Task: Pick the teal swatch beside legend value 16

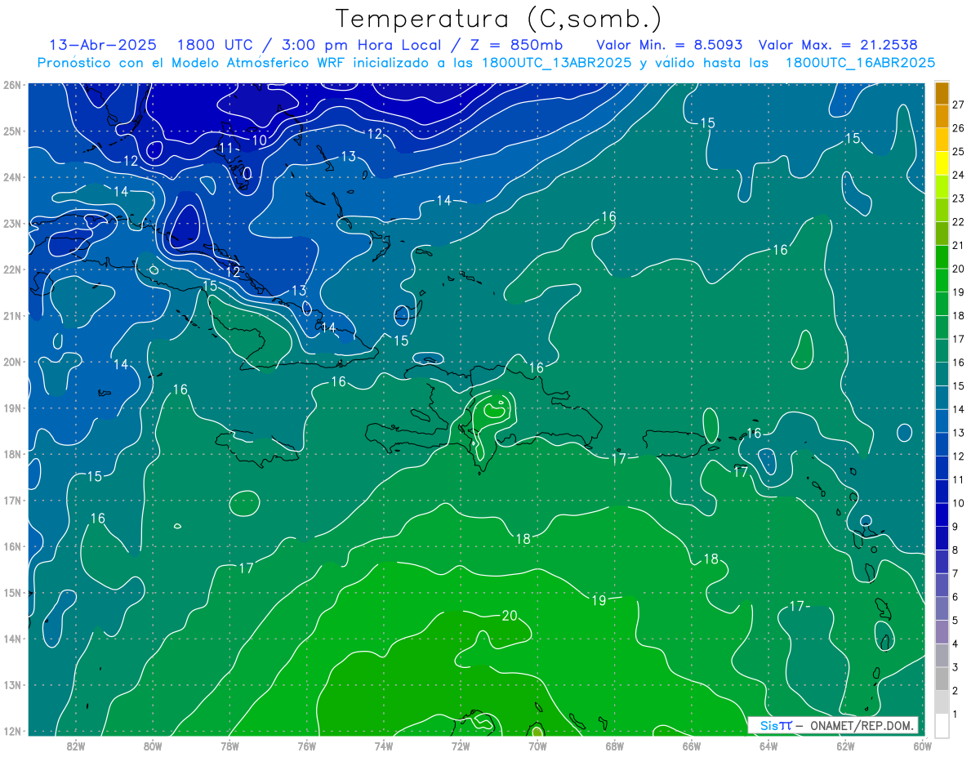Action: click(x=942, y=351)
